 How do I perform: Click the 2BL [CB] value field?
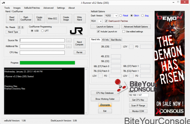116,47
